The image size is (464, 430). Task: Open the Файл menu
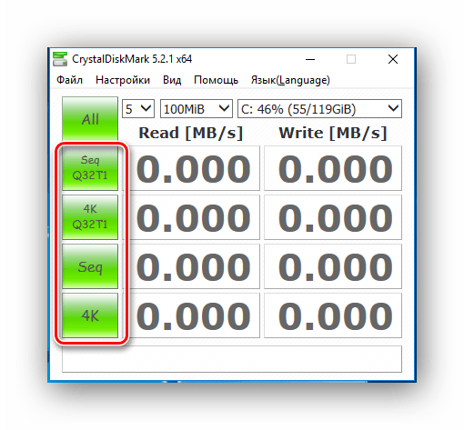[x=69, y=80]
